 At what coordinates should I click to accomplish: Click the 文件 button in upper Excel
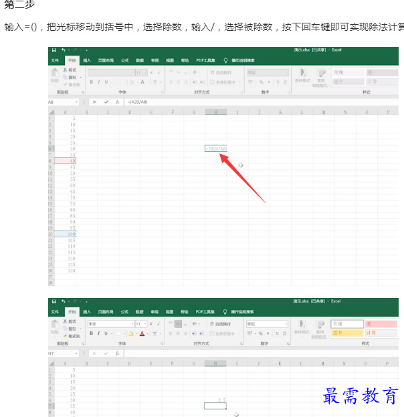click(x=56, y=60)
